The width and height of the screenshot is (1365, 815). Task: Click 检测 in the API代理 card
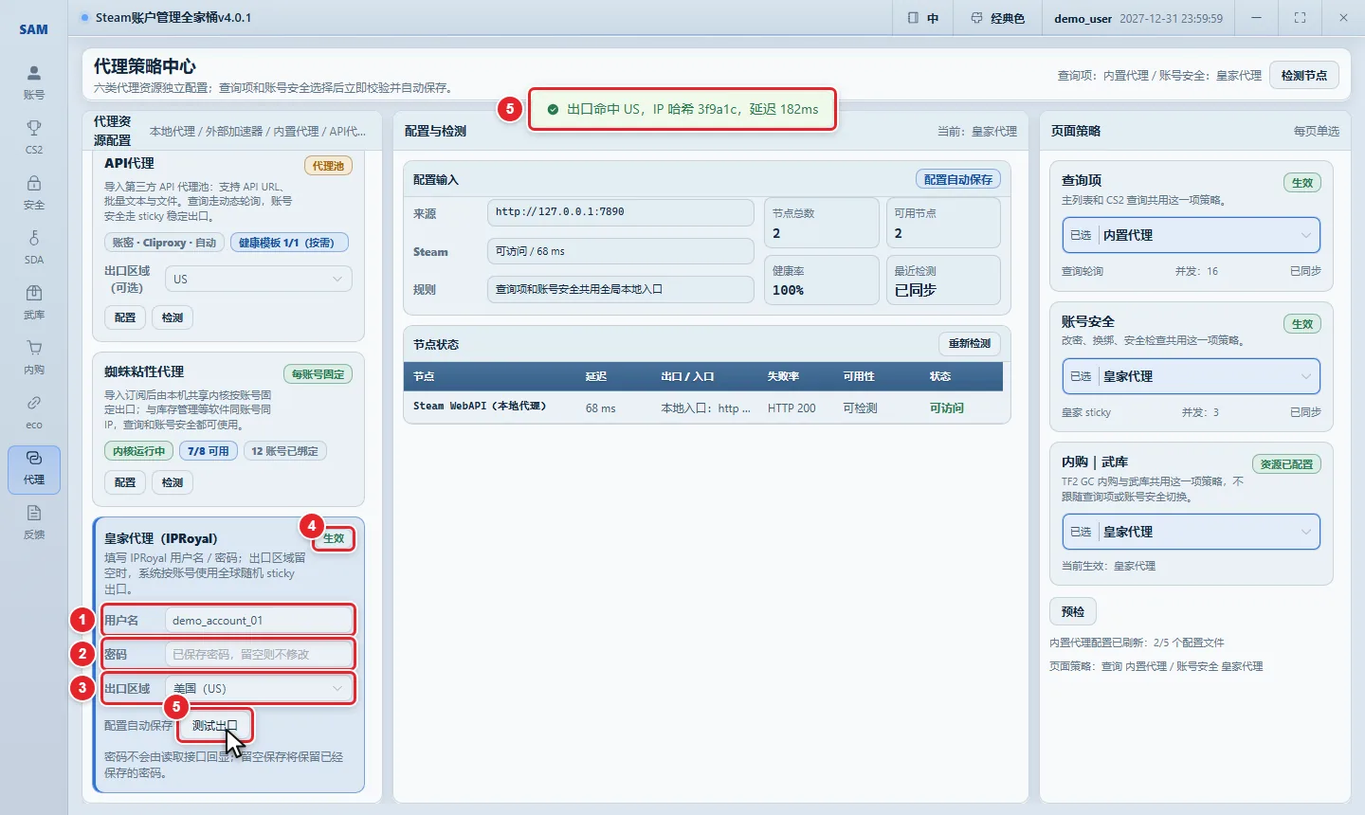[173, 317]
